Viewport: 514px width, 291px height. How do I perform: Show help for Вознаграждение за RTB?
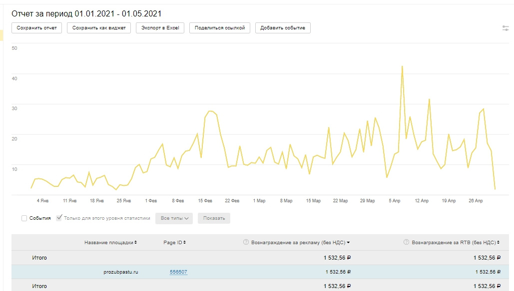point(406,242)
